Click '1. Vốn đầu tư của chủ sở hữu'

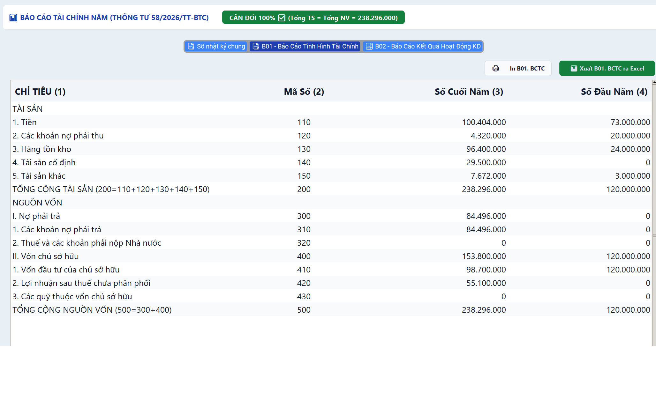point(66,270)
